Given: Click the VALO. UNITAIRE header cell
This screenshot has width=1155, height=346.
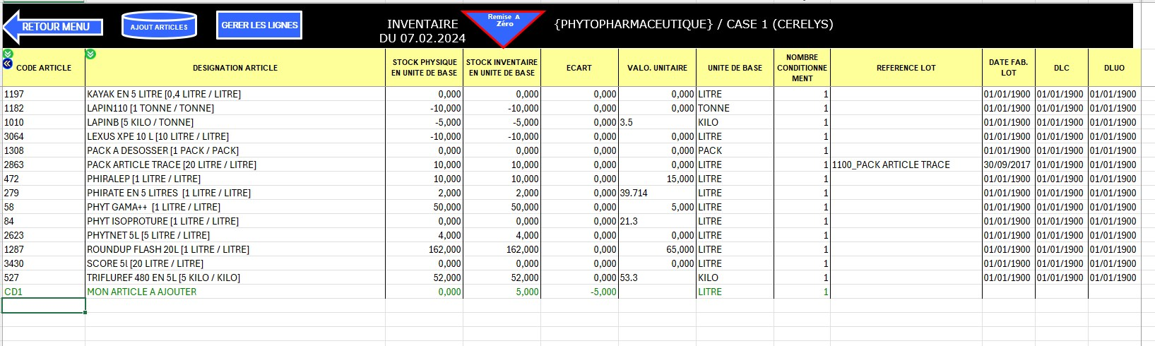Looking at the screenshot, I should pos(657,68).
